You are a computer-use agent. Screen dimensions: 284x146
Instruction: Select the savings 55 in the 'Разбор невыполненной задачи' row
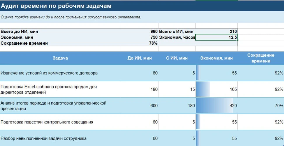[217, 138]
